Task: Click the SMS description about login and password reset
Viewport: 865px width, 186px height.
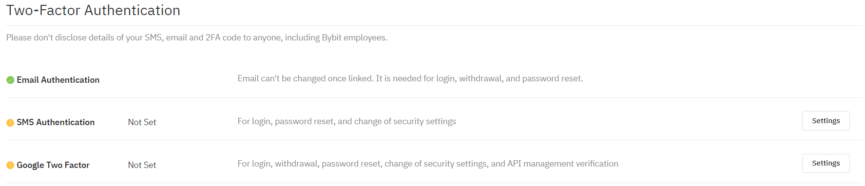Action: pyautogui.click(x=346, y=121)
